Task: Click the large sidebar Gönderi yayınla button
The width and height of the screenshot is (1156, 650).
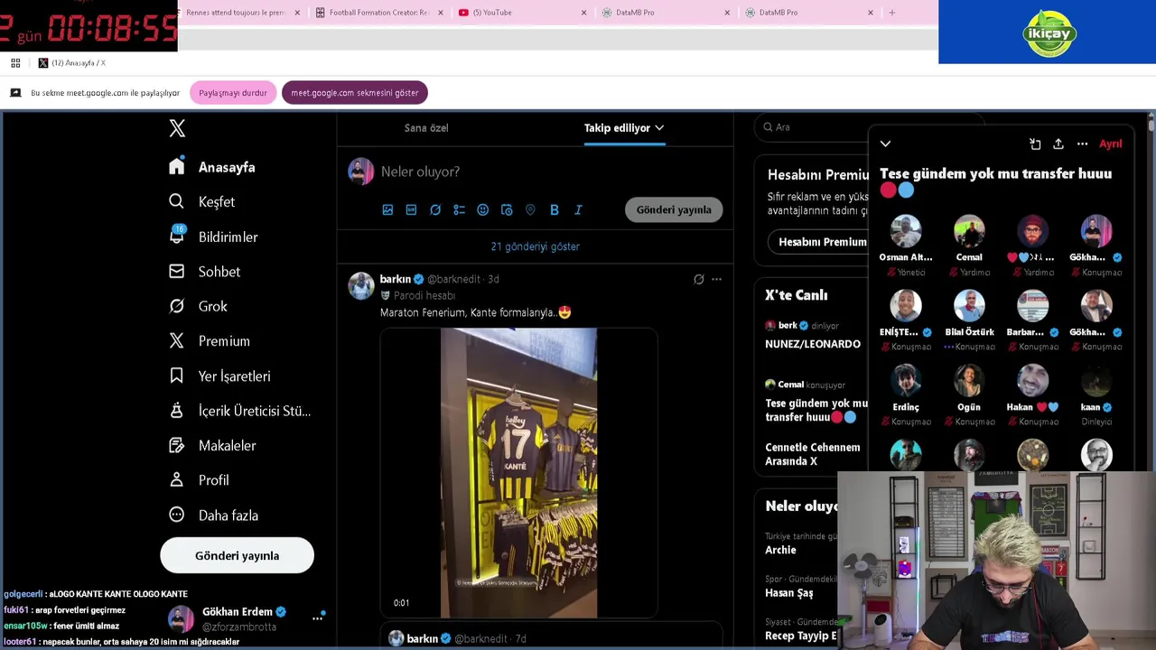Action: [238, 555]
